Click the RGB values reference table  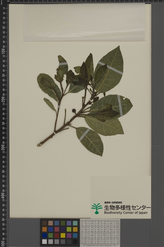[100, 232]
